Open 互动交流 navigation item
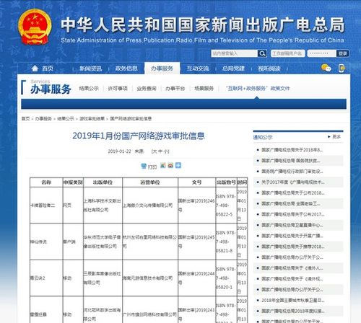The image size is (361, 323). [198, 68]
